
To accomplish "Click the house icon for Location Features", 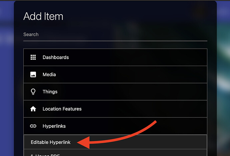I will 33,109.
